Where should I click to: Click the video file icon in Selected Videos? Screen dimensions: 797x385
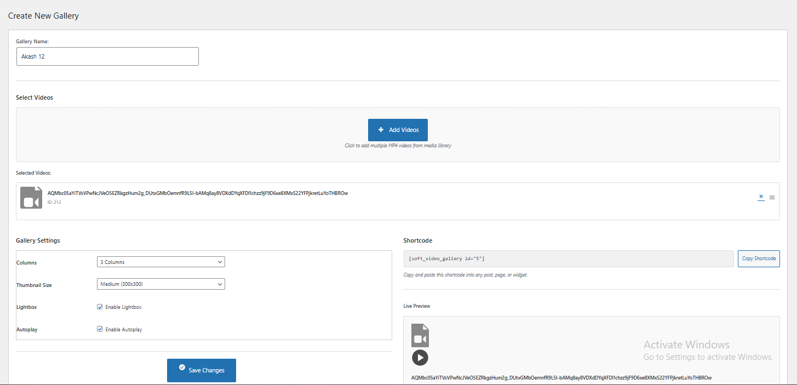click(31, 198)
